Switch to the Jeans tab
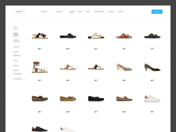 [x=80, y=12]
